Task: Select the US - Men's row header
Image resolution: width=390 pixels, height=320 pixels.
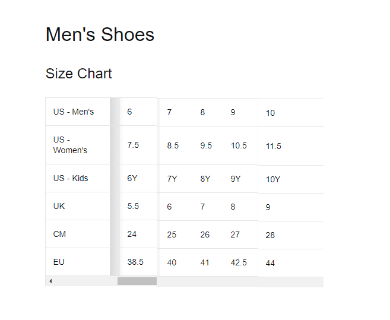Action: point(74,112)
